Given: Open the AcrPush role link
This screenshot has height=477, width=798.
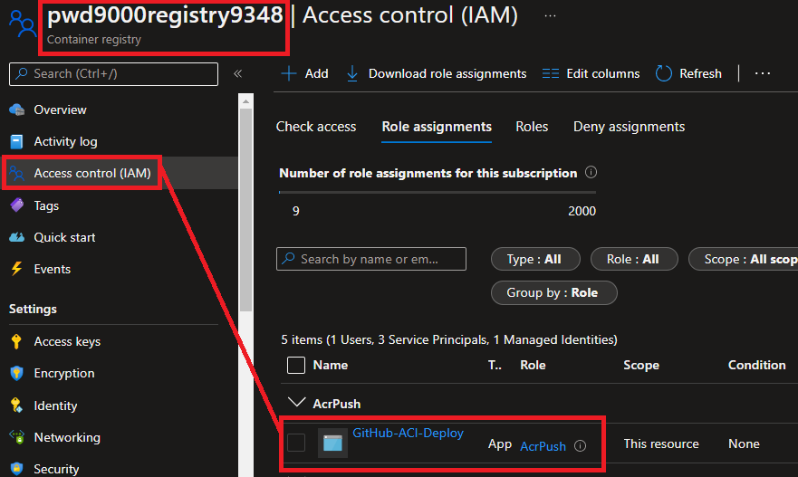Looking at the screenshot, I should click(x=543, y=446).
